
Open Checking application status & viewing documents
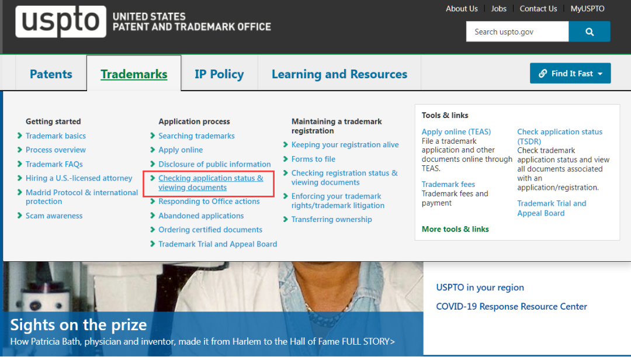[x=210, y=183]
